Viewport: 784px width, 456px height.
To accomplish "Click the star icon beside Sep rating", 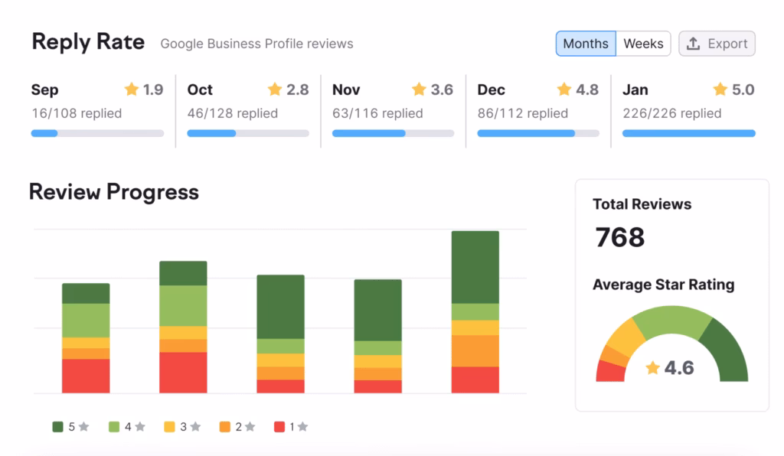I will point(131,90).
